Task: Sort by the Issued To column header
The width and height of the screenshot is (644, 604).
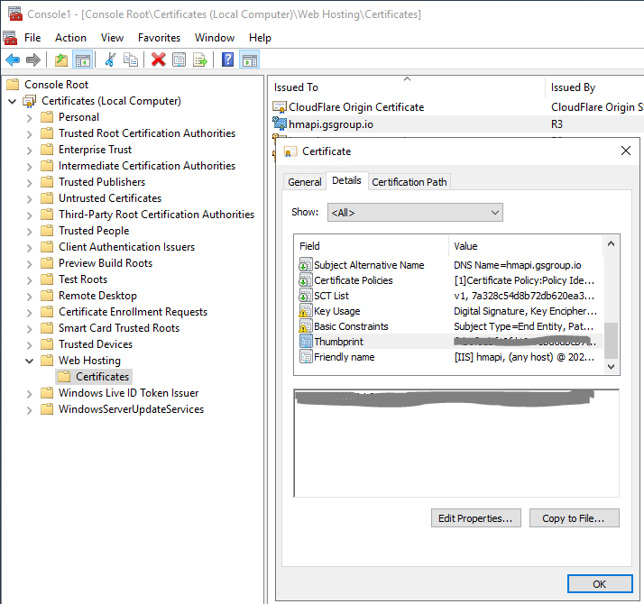Action: coord(407,87)
